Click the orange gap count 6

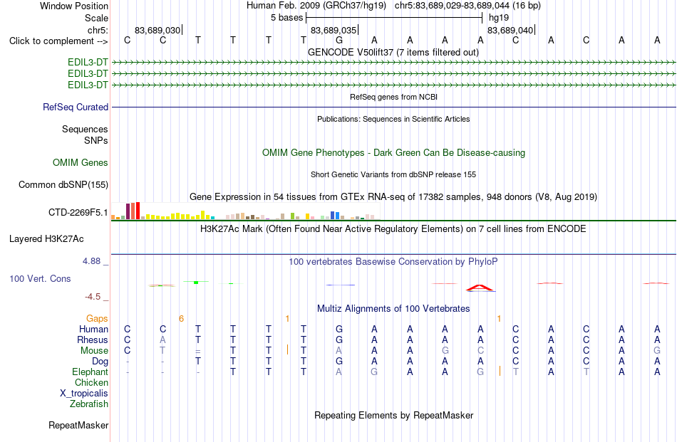pos(181,319)
